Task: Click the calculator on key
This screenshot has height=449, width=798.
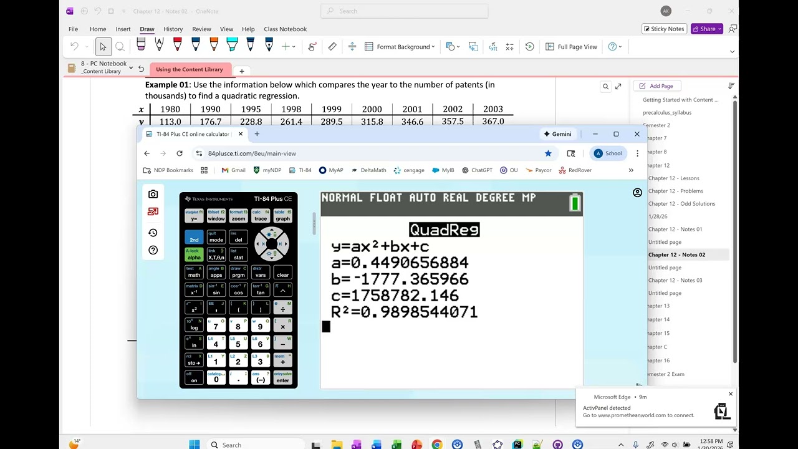Action: click(x=194, y=378)
